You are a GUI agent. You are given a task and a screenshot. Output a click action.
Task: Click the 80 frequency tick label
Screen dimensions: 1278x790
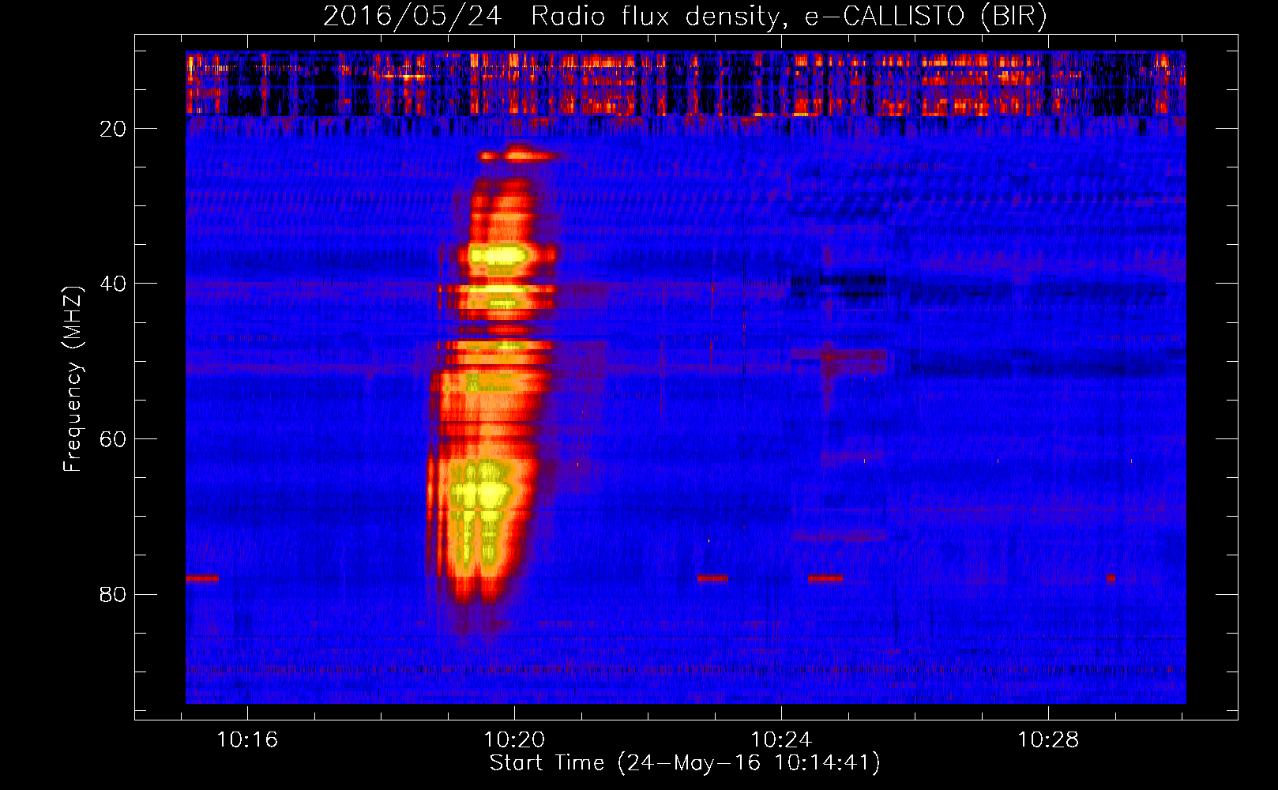click(114, 594)
